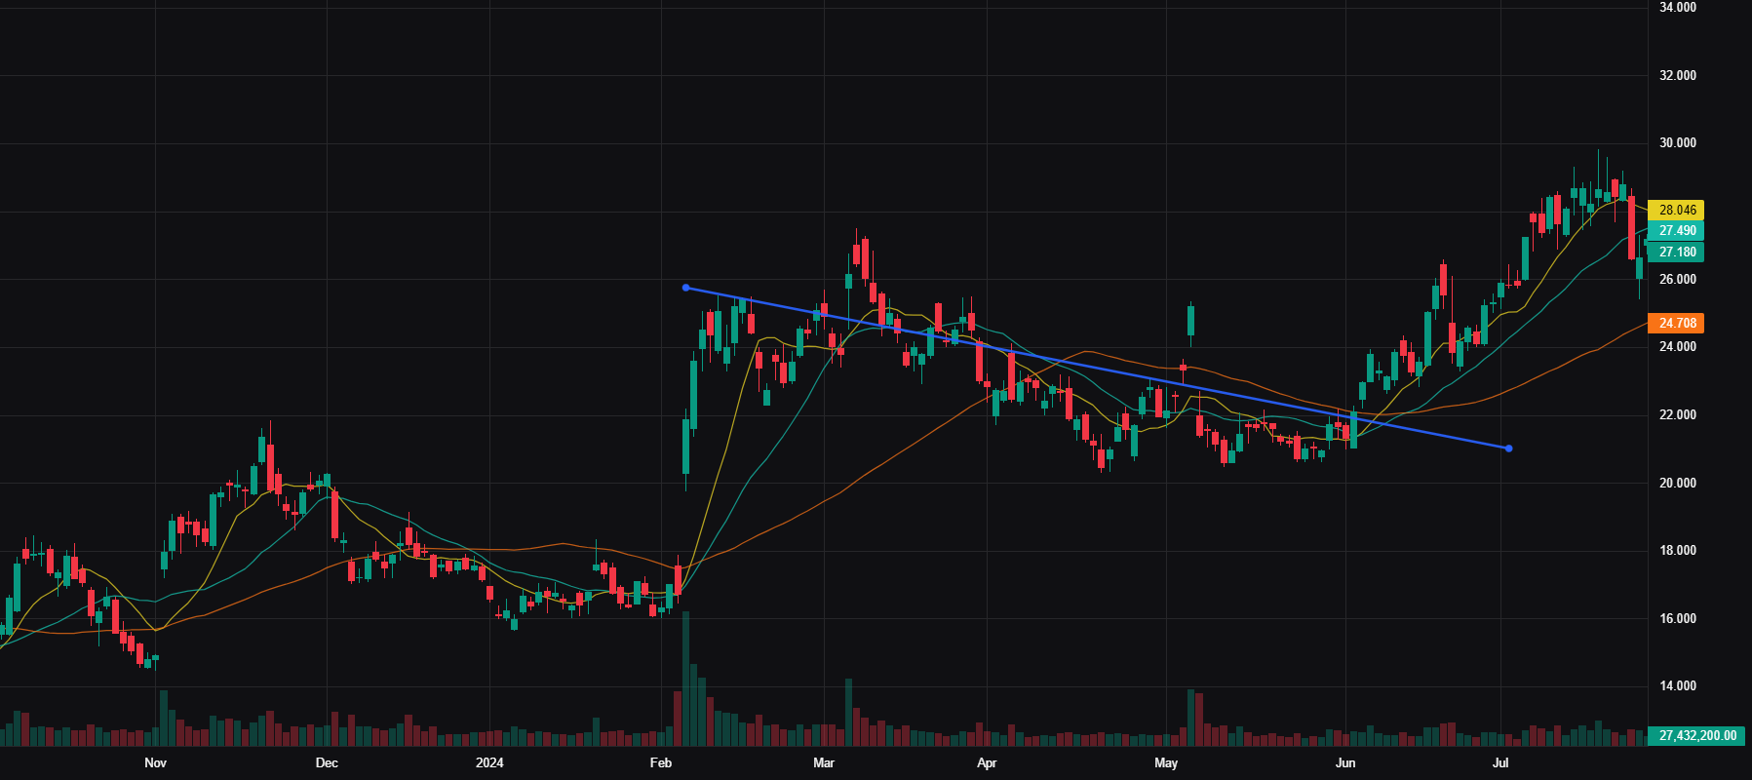Click the Feb label on time axis
The height and width of the screenshot is (780, 1752).
coord(661,762)
